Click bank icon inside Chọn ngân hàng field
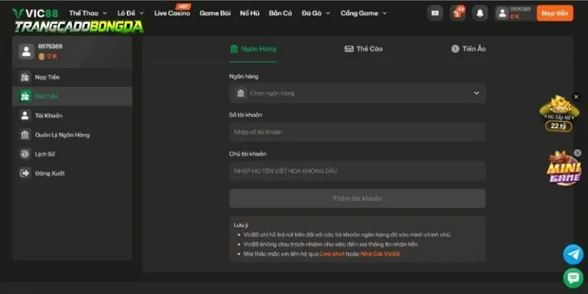588x294 pixels. coord(240,93)
